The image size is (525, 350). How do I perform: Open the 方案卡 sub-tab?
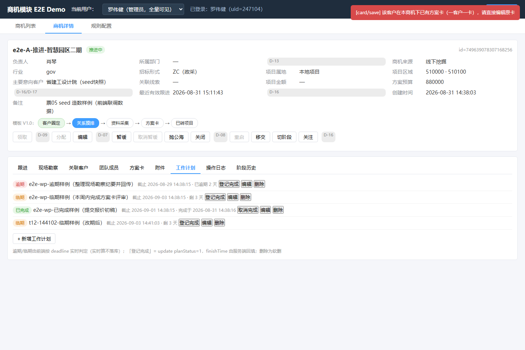tap(137, 168)
